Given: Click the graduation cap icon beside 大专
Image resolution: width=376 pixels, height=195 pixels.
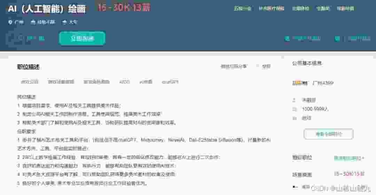Looking at the screenshot, I should pyautogui.click(x=64, y=22).
